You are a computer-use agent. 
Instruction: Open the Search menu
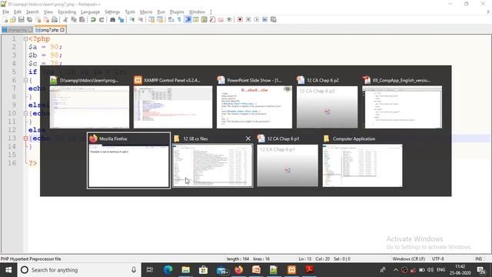click(x=32, y=12)
